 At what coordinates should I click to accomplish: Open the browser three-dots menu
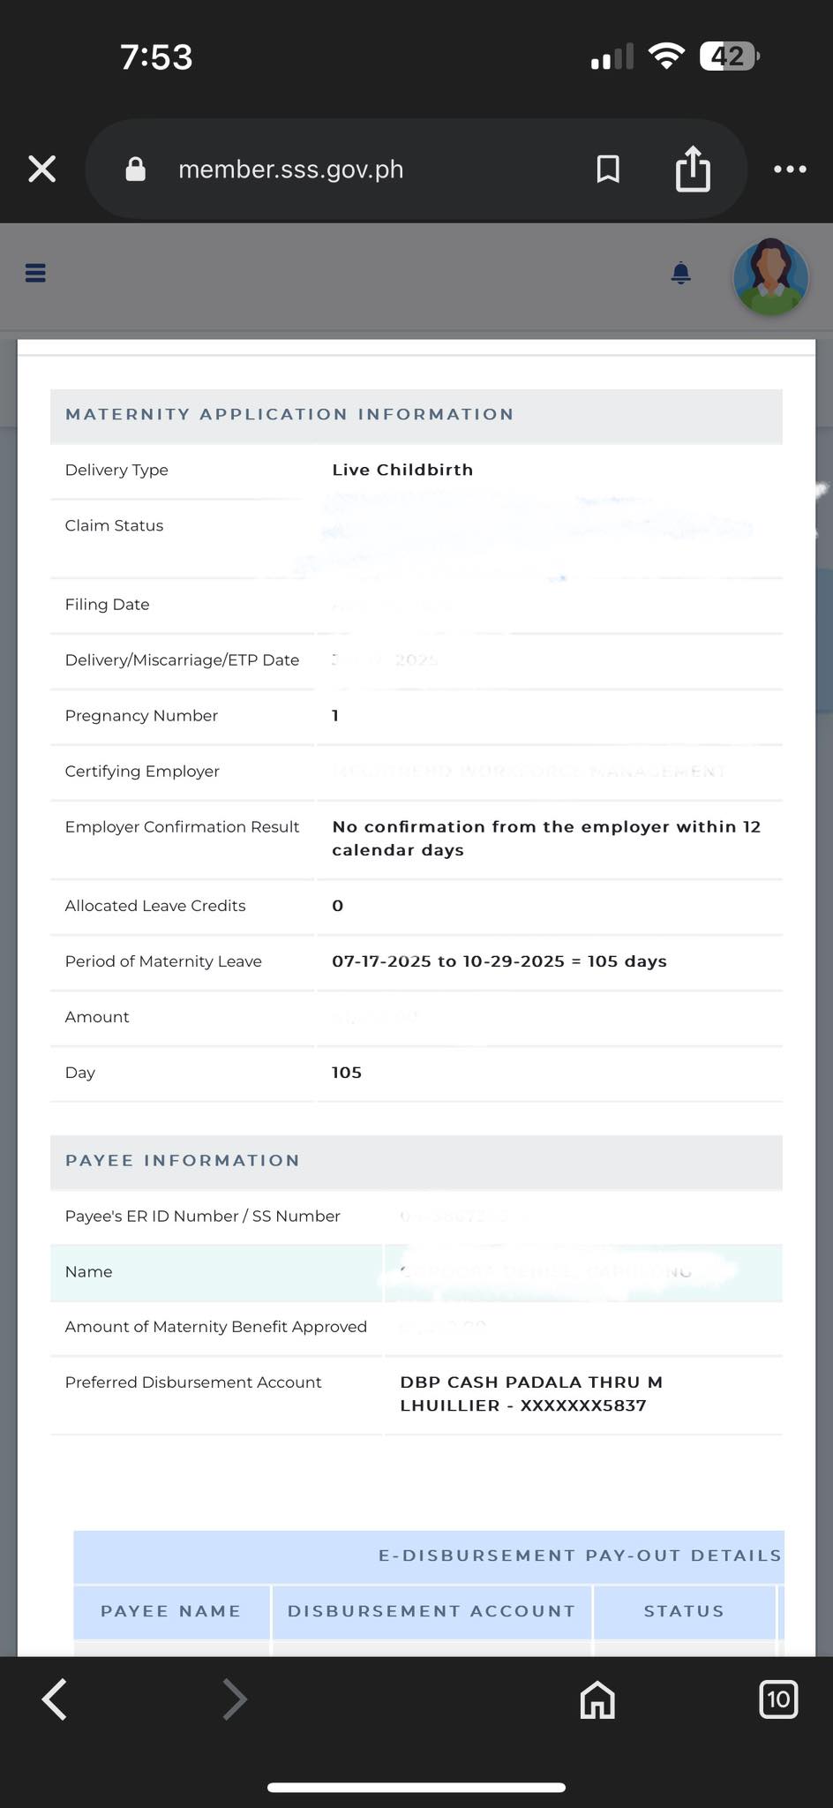coord(790,169)
